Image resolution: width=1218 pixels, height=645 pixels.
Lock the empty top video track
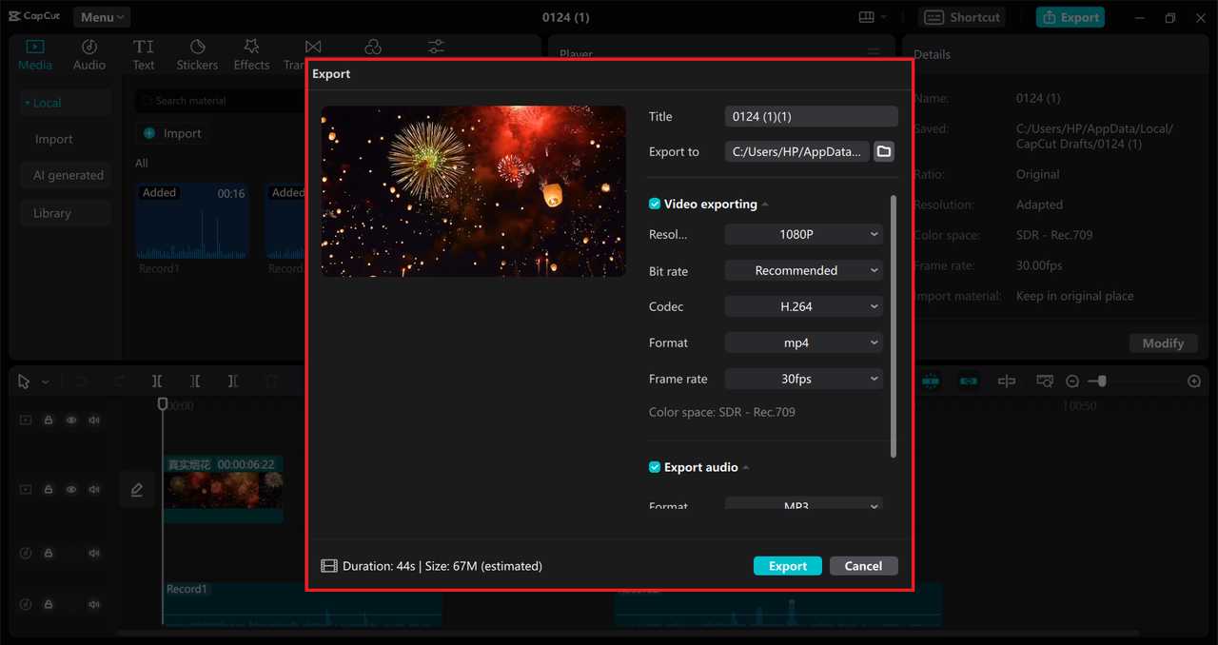tap(49, 420)
